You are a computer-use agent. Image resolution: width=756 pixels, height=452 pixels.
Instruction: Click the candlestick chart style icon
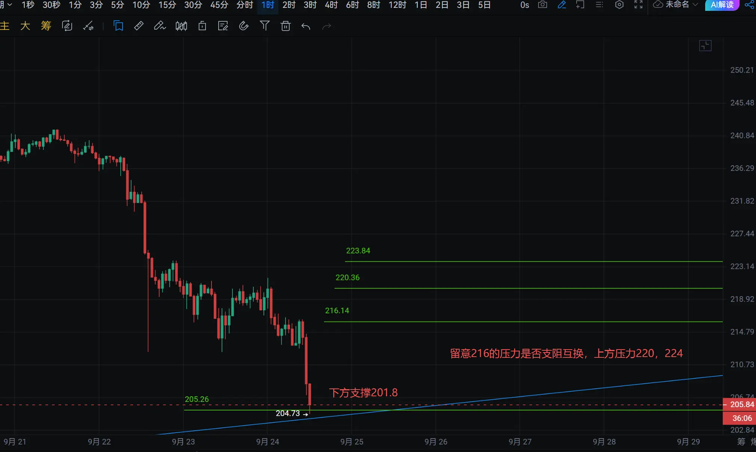(181, 26)
